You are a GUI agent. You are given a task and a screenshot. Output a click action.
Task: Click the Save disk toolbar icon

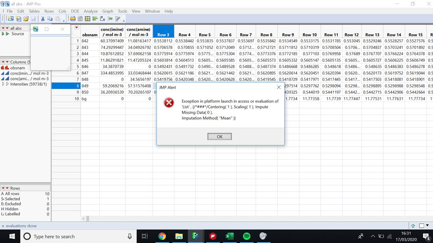coord(33,19)
